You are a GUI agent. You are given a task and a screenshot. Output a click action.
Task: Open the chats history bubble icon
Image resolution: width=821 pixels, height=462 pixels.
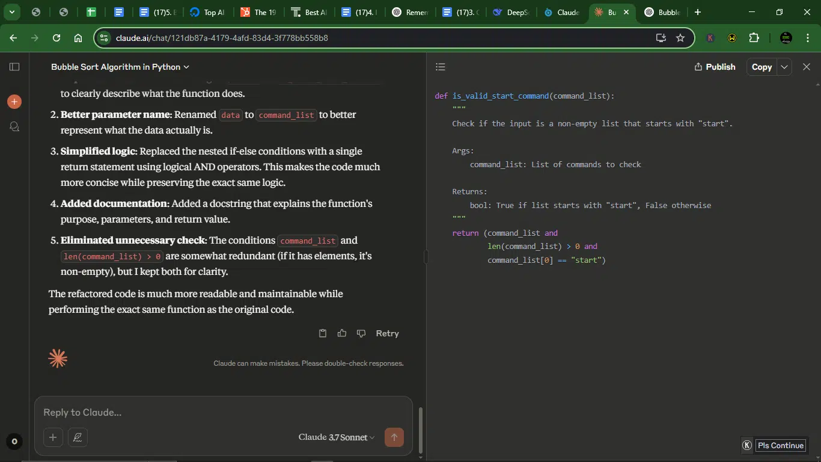(14, 126)
